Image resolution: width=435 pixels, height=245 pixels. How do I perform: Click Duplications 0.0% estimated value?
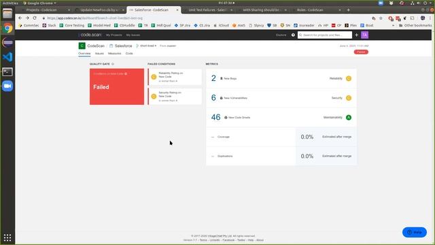307,157
